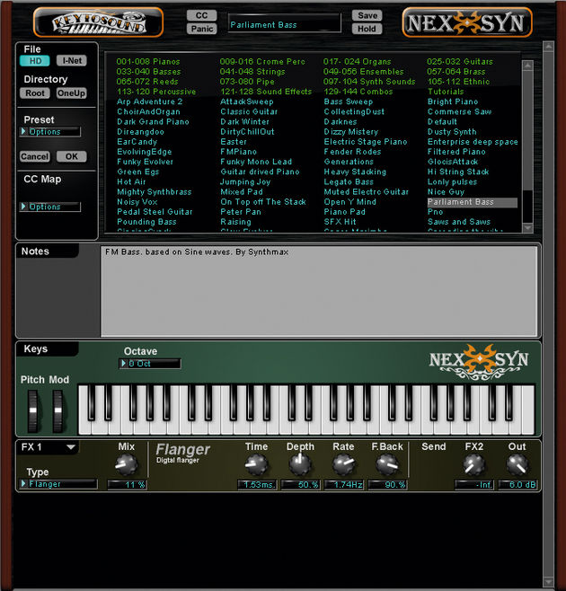Select preset Electric Stage Piano

pyautogui.click(x=366, y=142)
